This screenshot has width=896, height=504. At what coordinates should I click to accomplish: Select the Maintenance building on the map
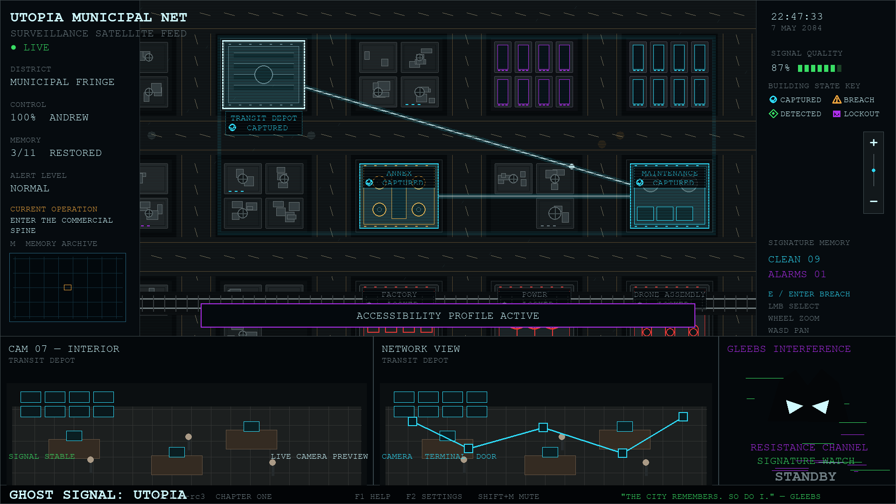(x=670, y=196)
